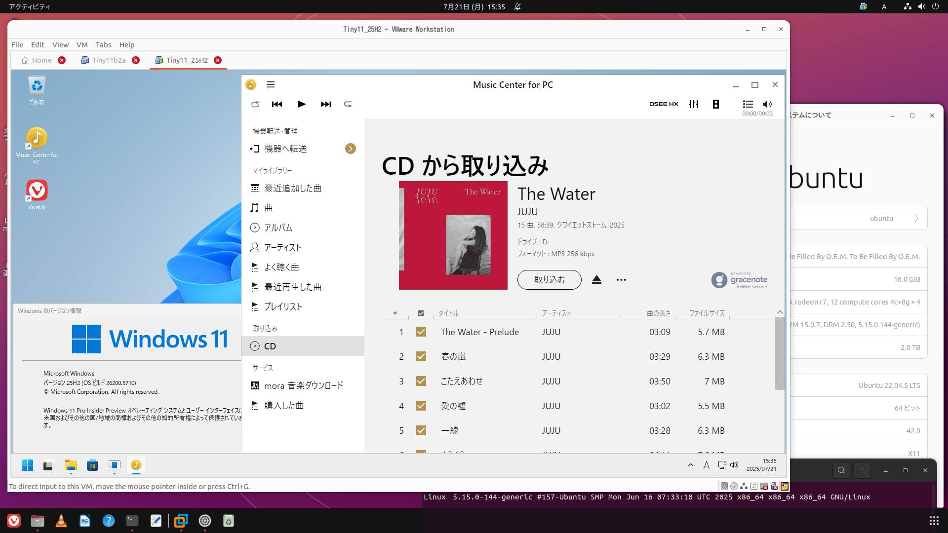Screen dimensions: 948x533
Task: Open the Vivaldi desktop shortcut
Action: (37, 195)
